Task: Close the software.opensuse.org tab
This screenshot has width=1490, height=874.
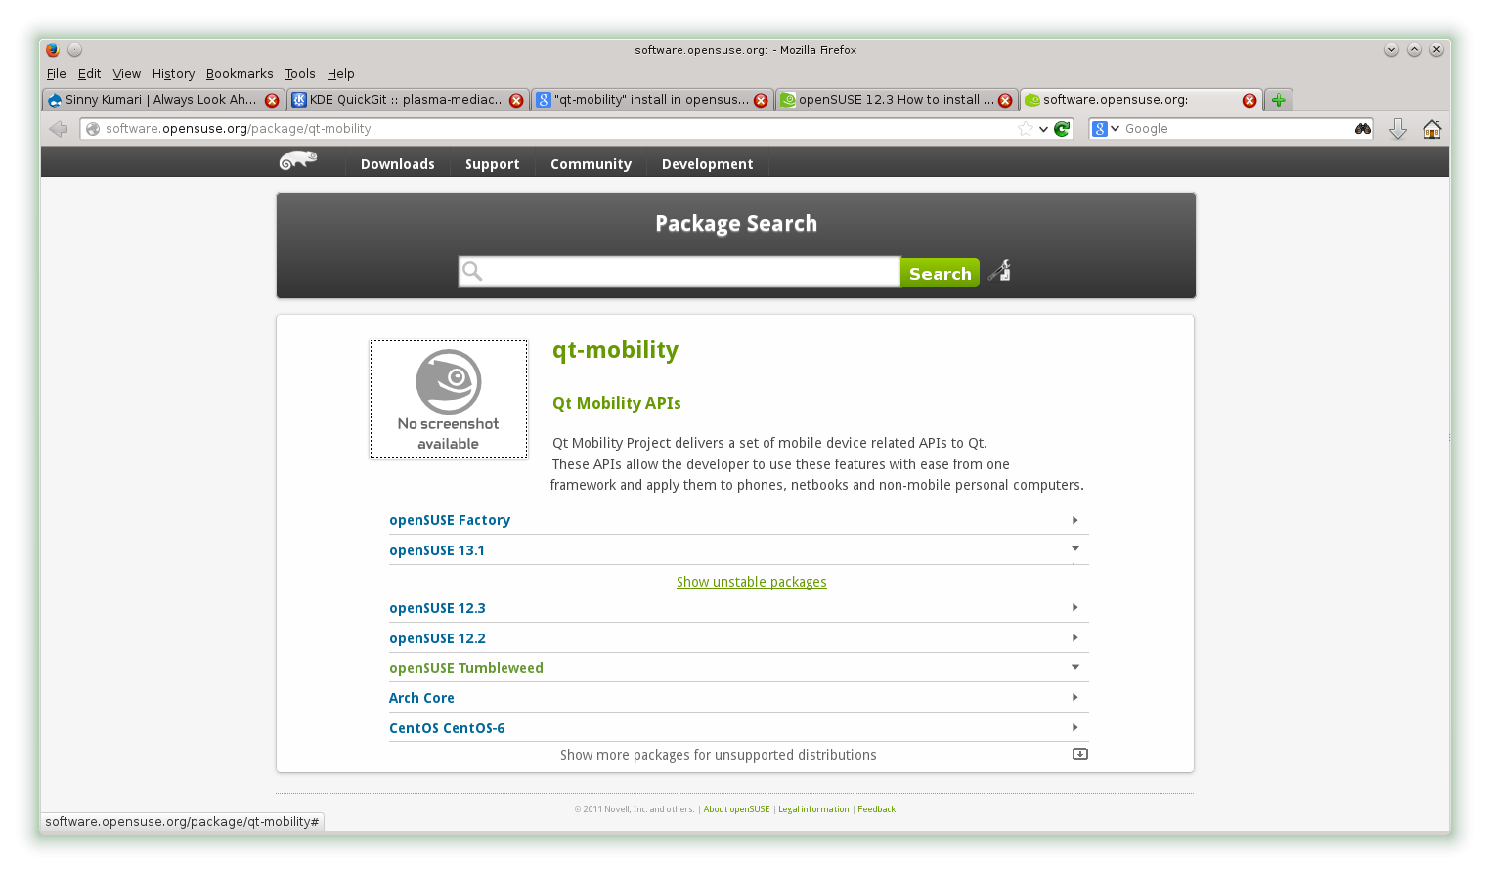Action: click(1249, 100)
